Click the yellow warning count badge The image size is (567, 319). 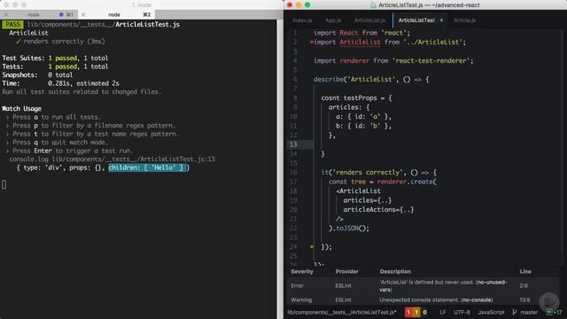pos(416,312)
